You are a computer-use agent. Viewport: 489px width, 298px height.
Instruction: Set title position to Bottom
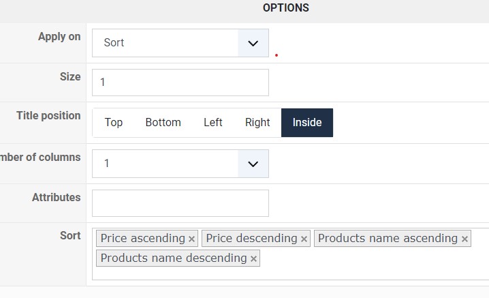tap(163, 123)
